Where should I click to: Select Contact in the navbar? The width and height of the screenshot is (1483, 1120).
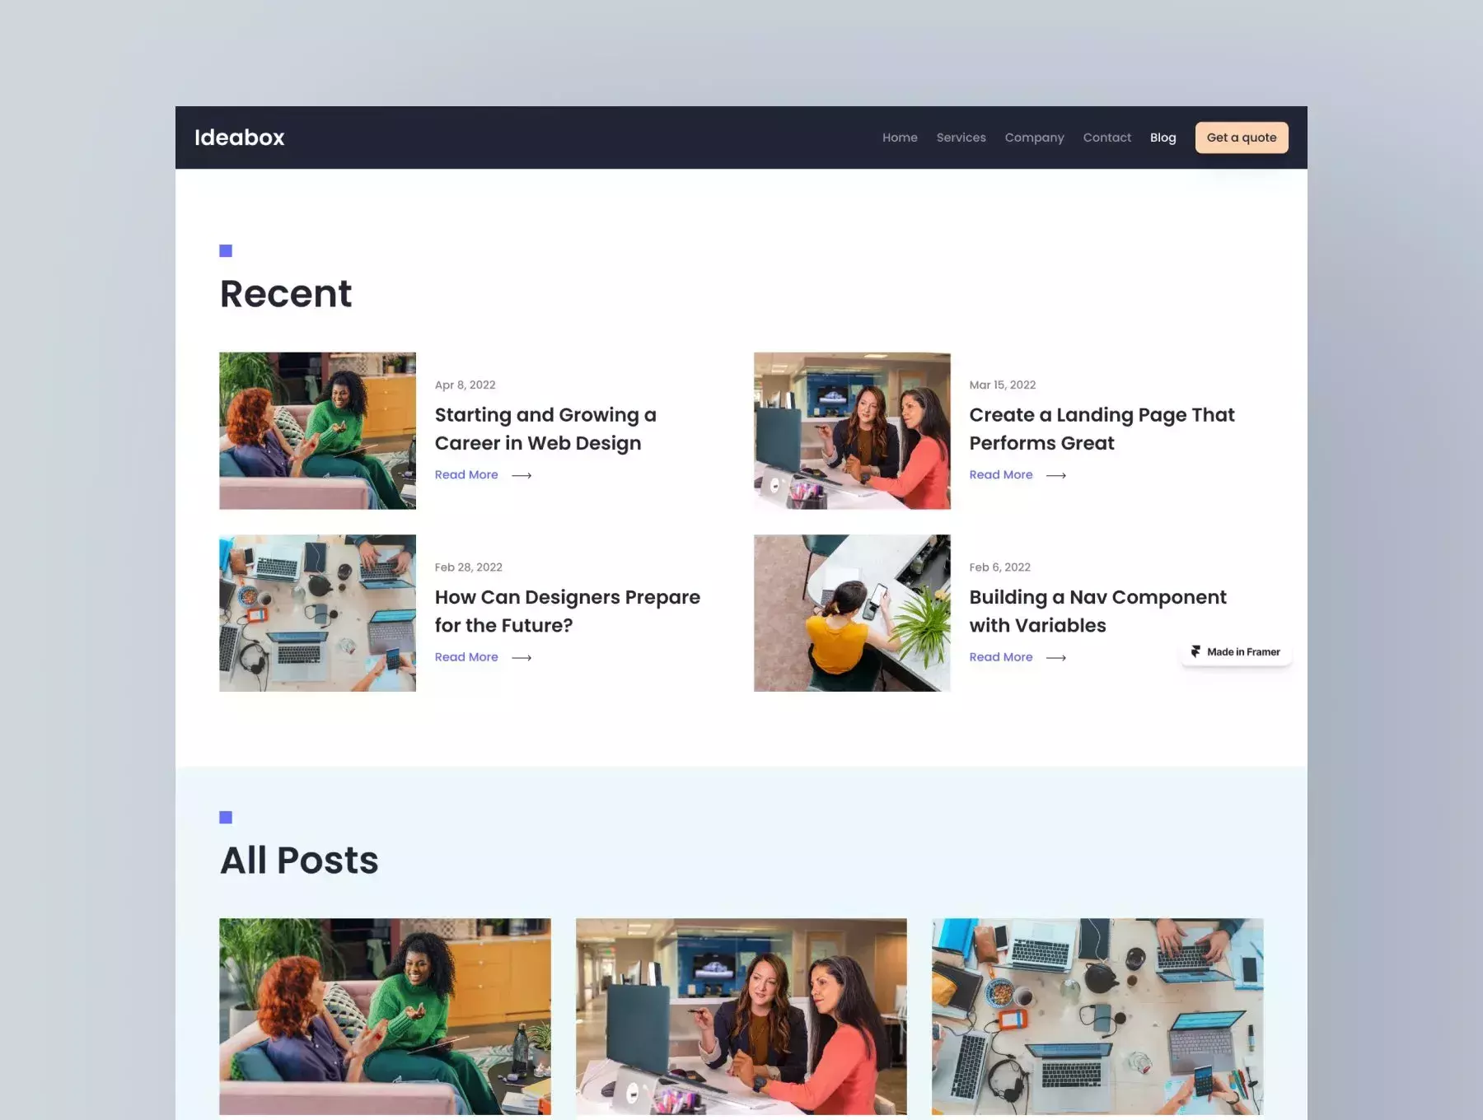point(1106,138)
